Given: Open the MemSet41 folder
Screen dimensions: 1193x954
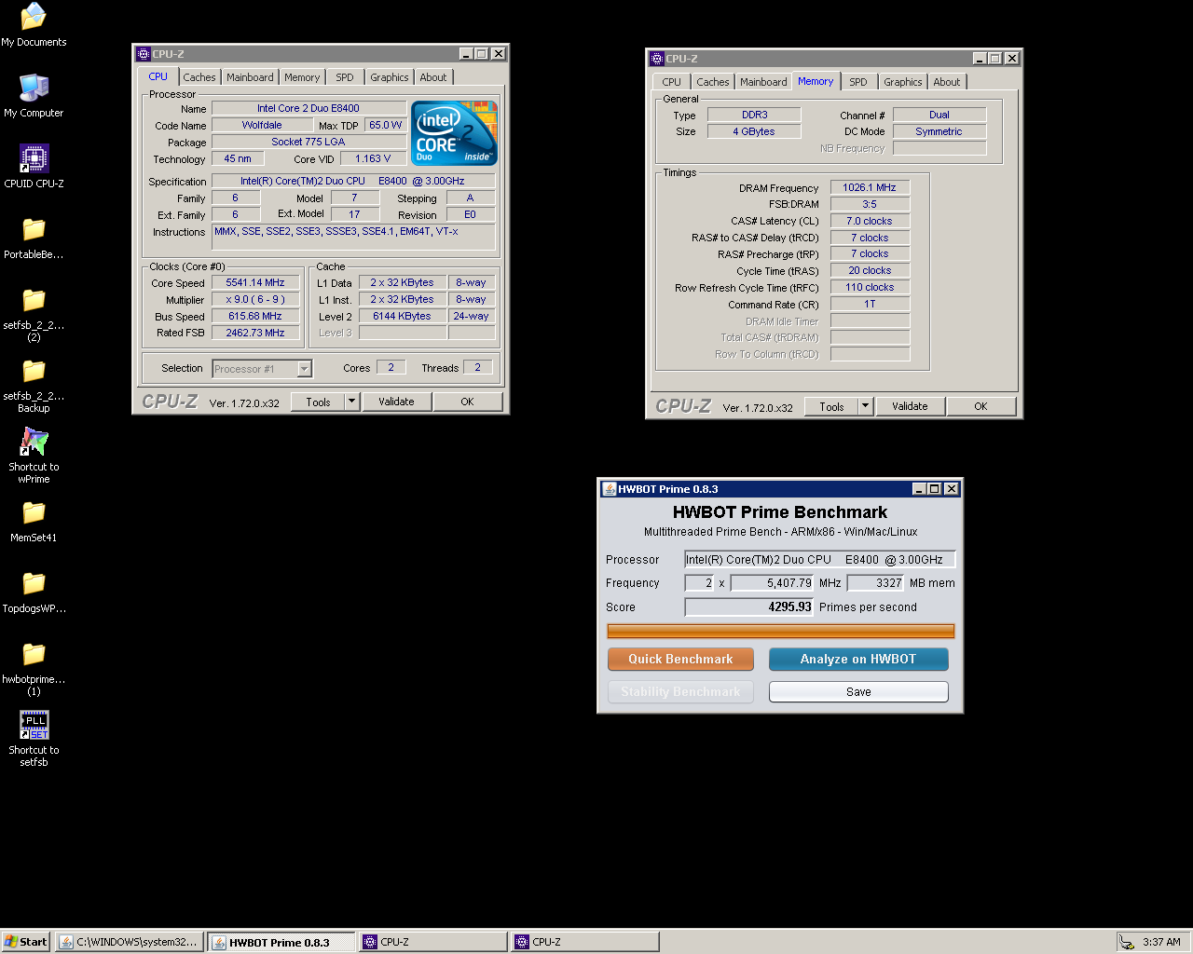Looking at the screenshot, I should tap(34, 520).
